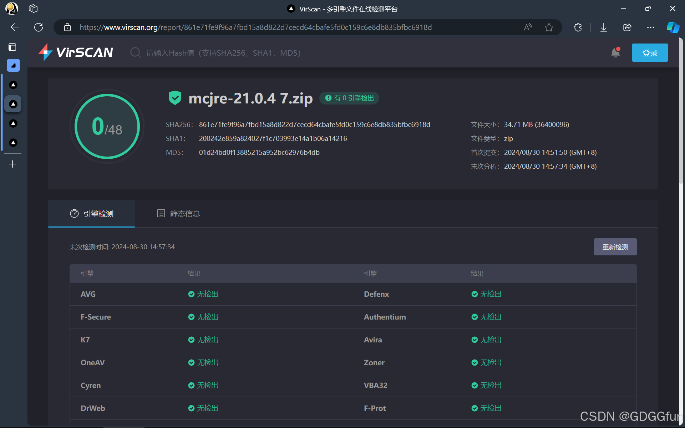Open the tab actions menu icon

(33, 9)
